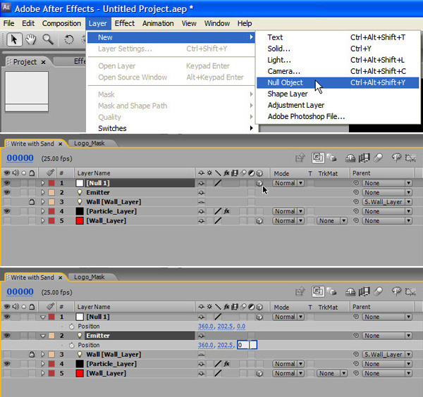Unlock Wall layer in timeline showing Position rows
This screenshot has height=397, width=423.
coord(32,355)
